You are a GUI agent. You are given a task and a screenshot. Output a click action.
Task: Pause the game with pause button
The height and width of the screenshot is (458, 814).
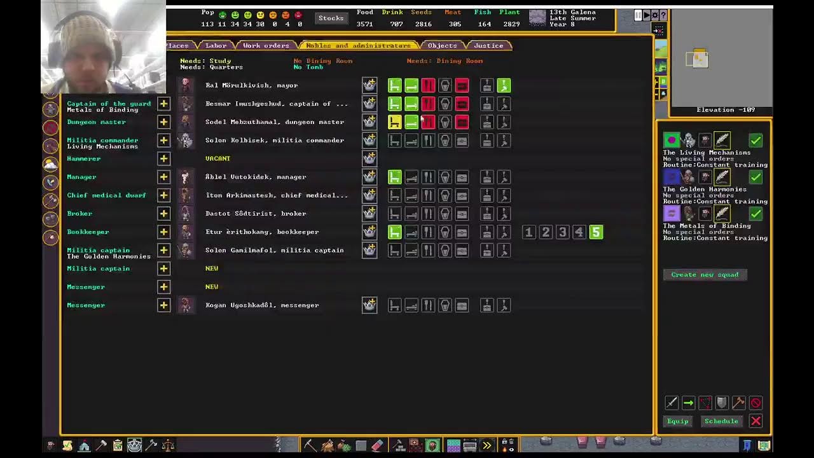click(x=638, y=15)
